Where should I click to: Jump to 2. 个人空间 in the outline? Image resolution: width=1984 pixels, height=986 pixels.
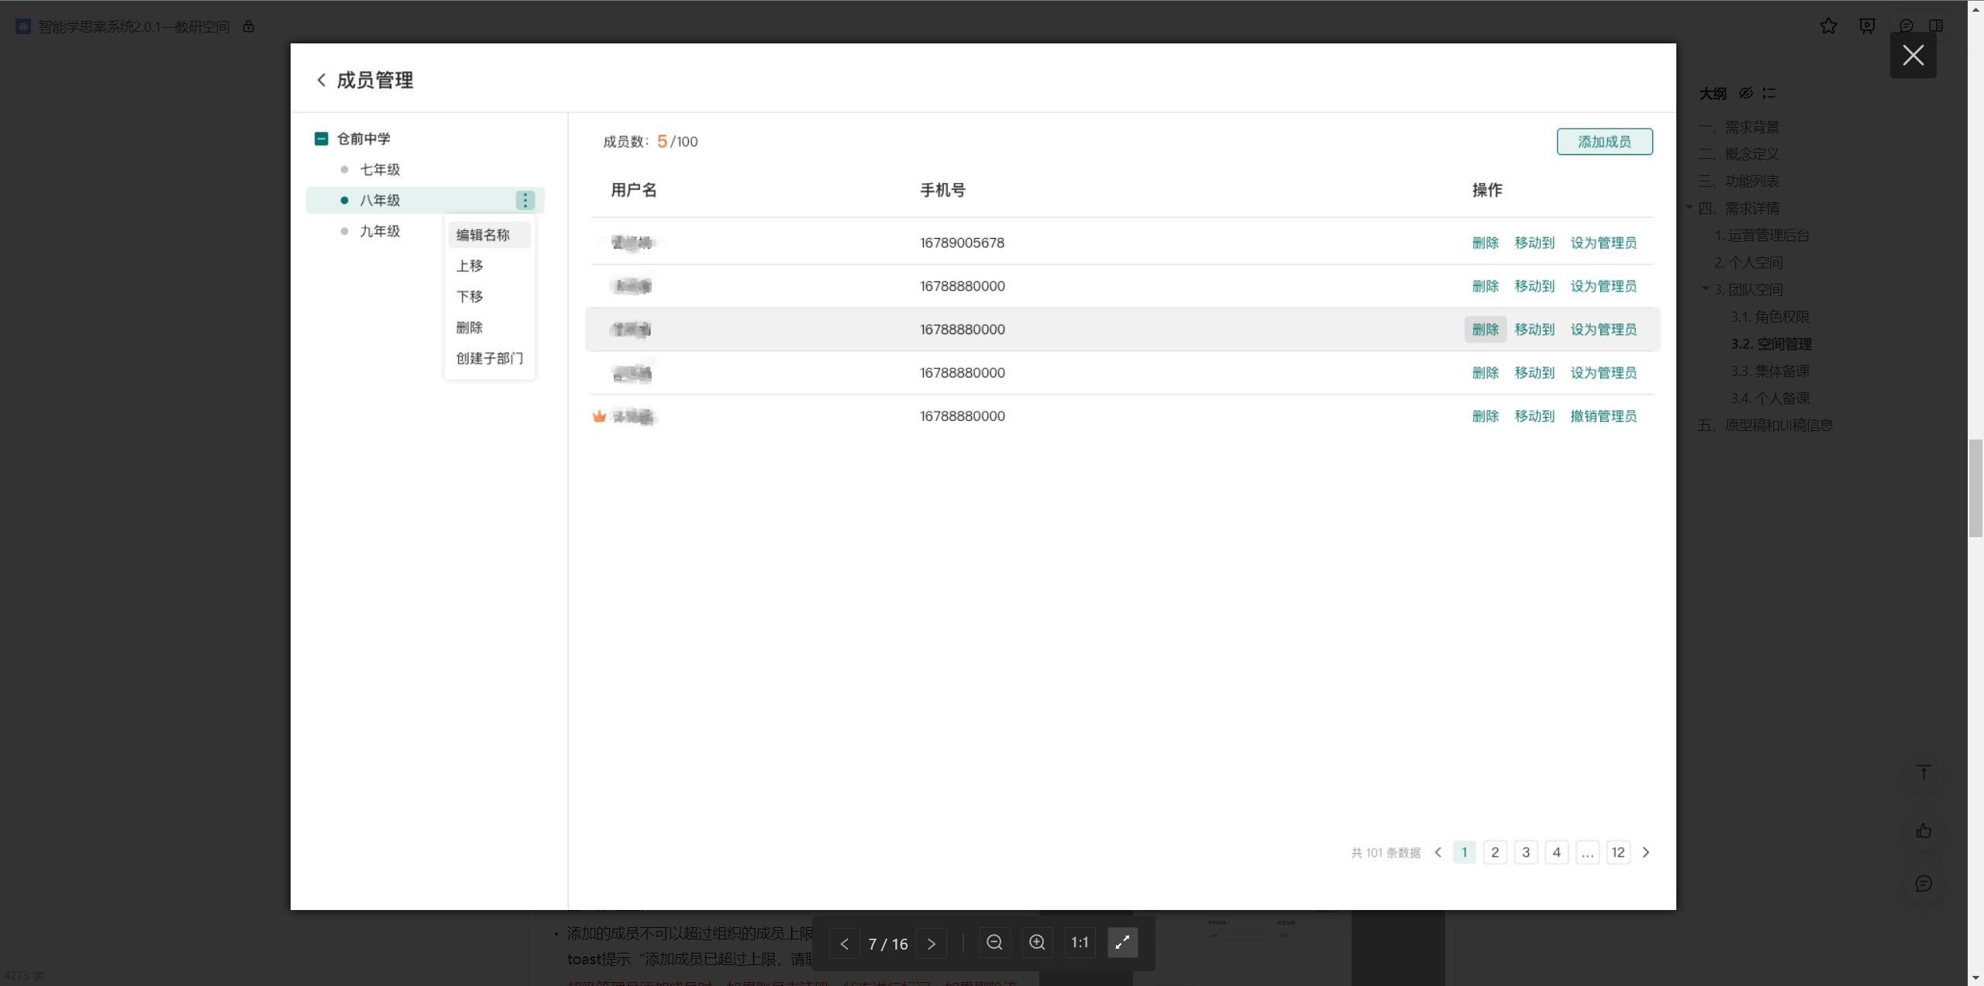[1748, 263]
